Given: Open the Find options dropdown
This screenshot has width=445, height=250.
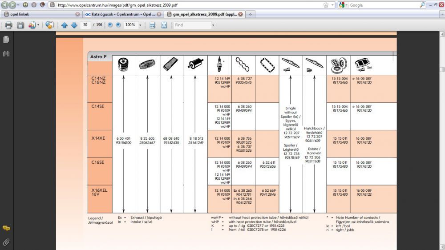Looking at the screenshot, I should pyautogui.click(x=213, y=25).
